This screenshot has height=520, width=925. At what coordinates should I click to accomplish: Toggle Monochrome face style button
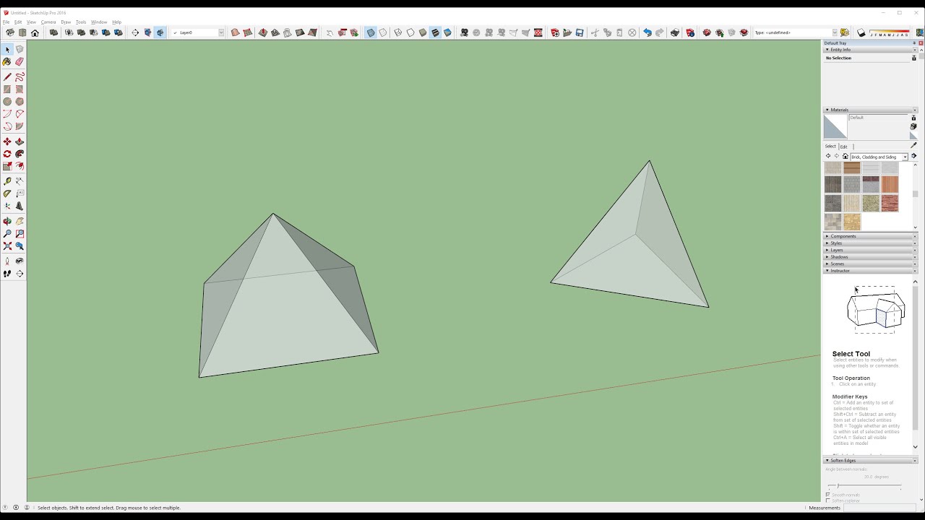[447, 32]
